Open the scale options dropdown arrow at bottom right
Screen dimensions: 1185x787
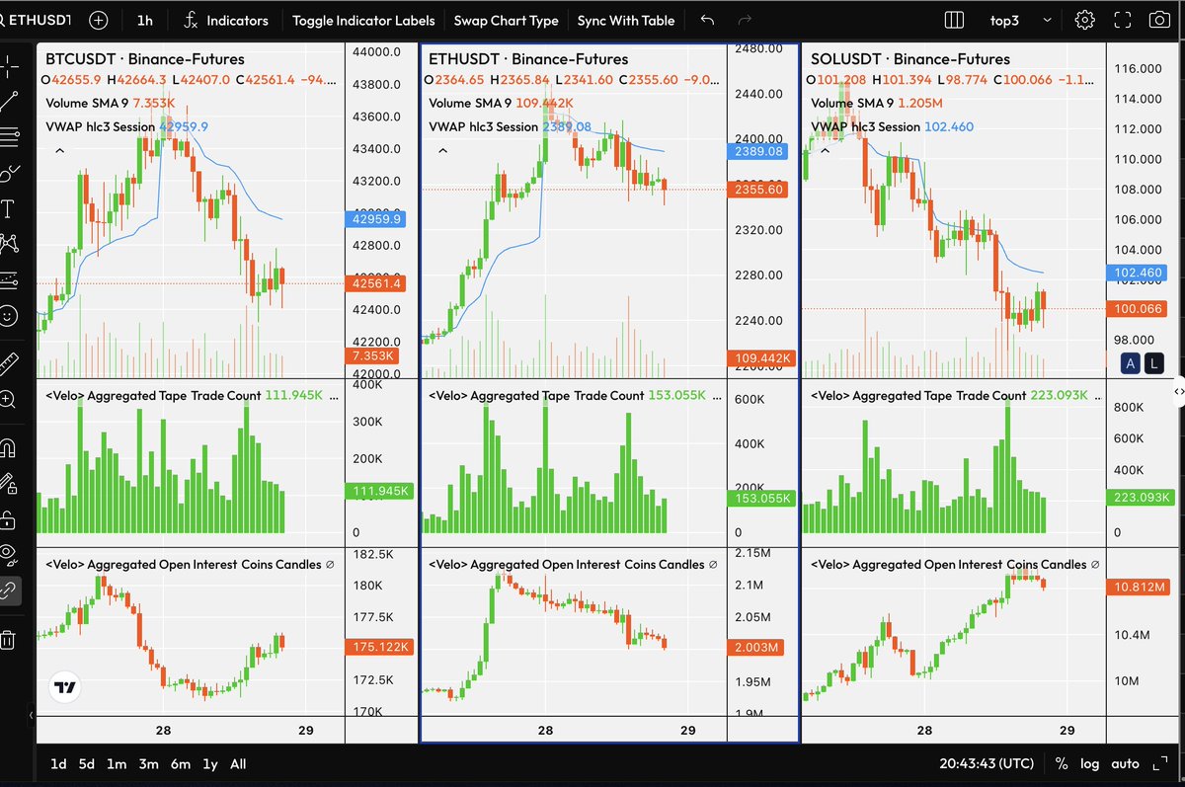pyautogui.click(x=1158, y=764)
